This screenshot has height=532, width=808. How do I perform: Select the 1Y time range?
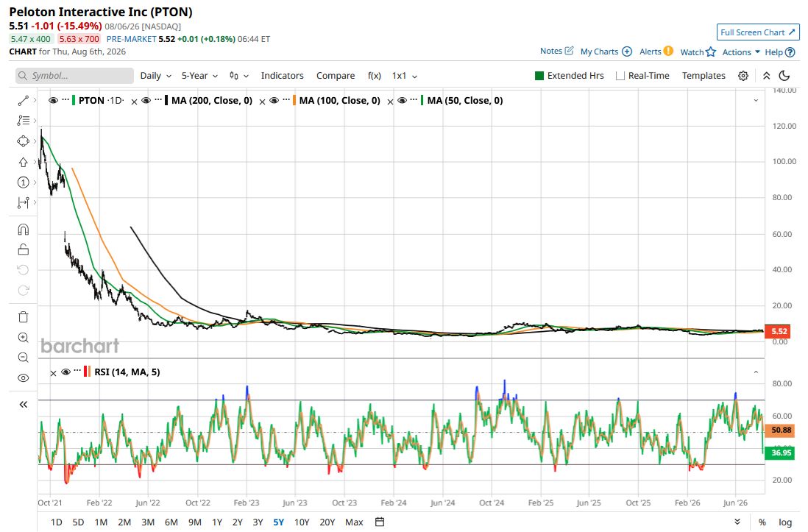click(x=217, y=522)
